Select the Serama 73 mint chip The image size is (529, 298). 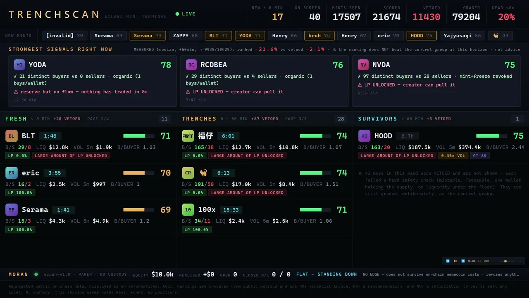coord(148,36)
